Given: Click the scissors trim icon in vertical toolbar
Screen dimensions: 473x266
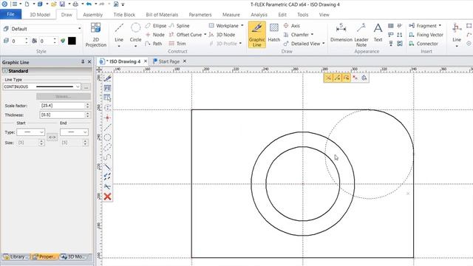Looking at the screenshot, I should pyautogui.click(x=107, y=187).
